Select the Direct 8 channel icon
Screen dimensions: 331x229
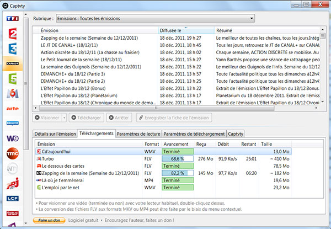13,123
